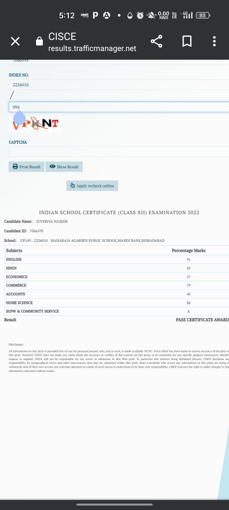Click the English marks value 91
Image resolution: width=229 pixels, height=510 pixels.
189,259
